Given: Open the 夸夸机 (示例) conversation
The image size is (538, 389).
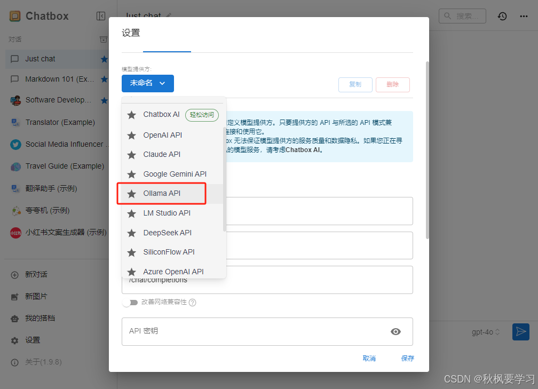Looking at the screenshot, I should click(57, 211).
